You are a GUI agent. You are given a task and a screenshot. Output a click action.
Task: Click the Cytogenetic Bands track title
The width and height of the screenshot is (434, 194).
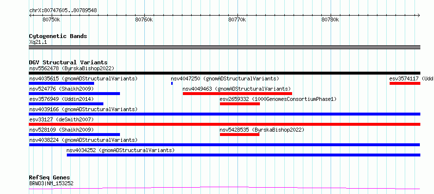click(58, 36)
